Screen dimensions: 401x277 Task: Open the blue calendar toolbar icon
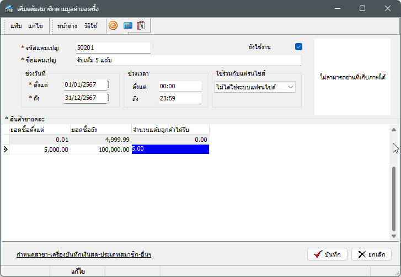click(127, 25)
